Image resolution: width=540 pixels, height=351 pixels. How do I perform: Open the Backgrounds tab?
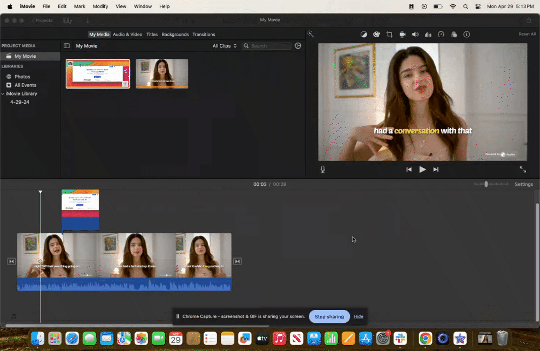[175, 35]
